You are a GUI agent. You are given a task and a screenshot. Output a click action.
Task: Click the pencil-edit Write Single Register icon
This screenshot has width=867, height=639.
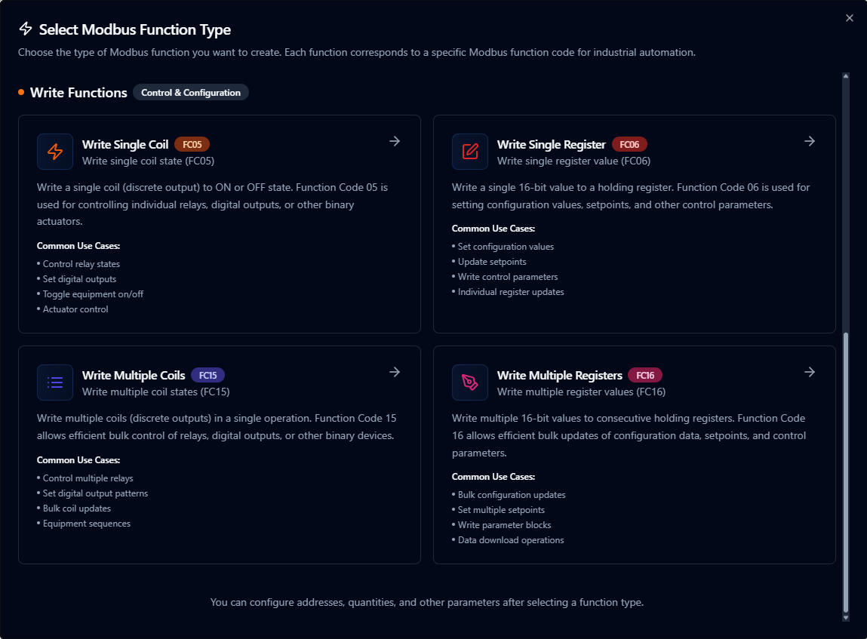tap(470, 152)
